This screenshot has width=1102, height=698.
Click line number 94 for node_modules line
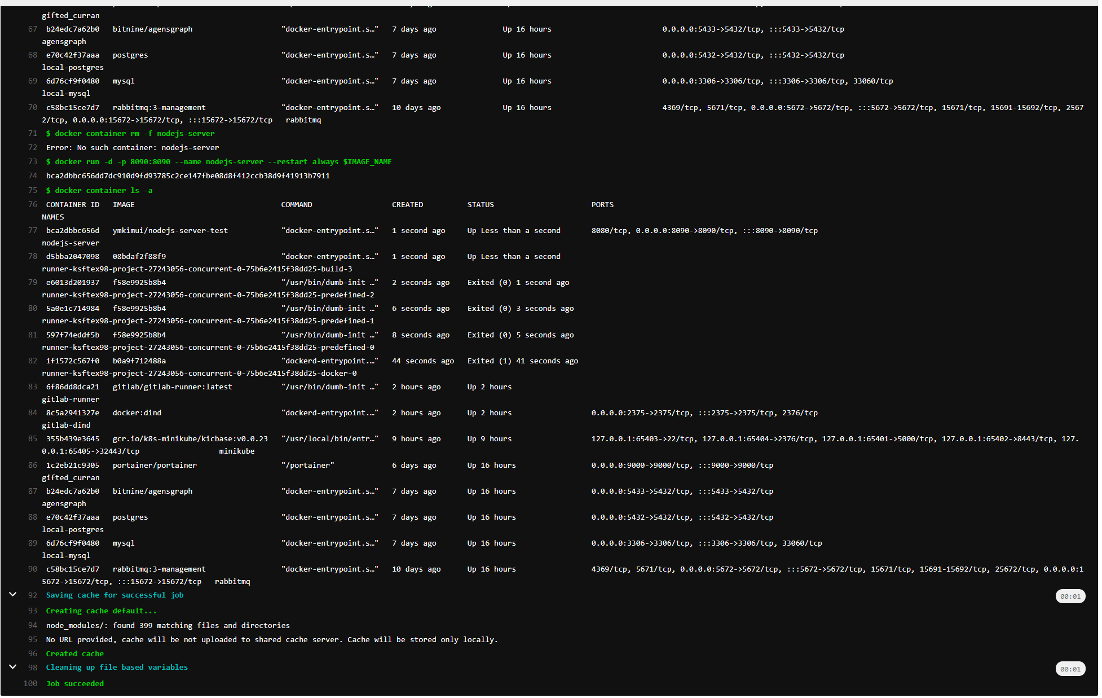[32, 625]
